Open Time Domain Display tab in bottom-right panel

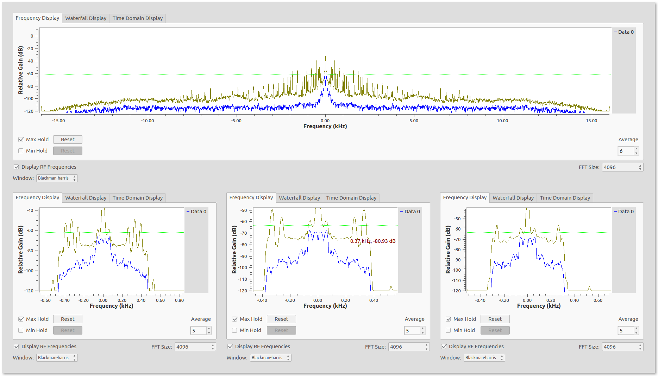click(x=565, y=198)
